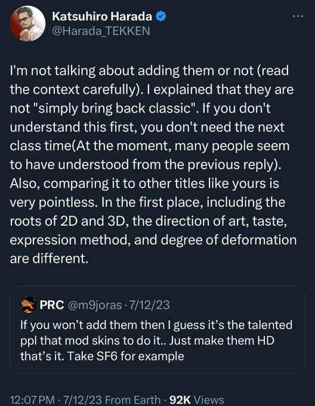Open Katsuhiro Harada's profile picture
The width and height of the screenshot is (315, 406).
[27, 23]
